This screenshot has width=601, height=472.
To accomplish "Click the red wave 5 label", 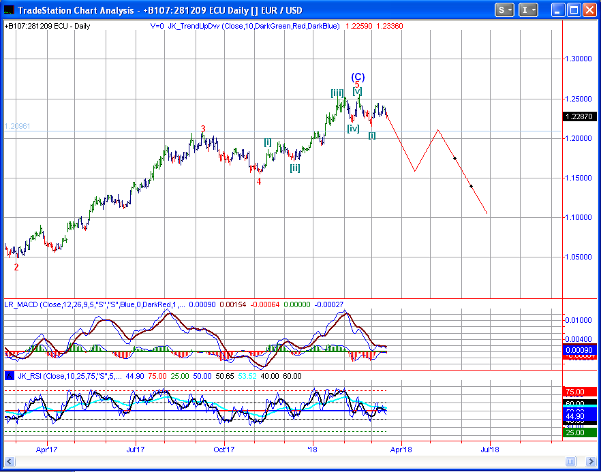I will (357, 85).
